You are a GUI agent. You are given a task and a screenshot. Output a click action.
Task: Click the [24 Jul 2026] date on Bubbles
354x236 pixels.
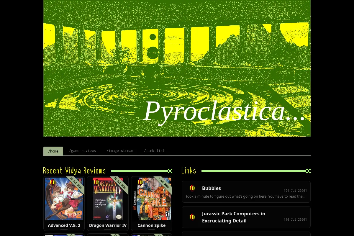[295, 191]
